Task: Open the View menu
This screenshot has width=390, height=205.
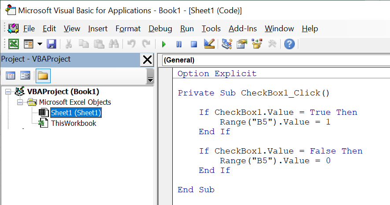Action: click(72, 29)
